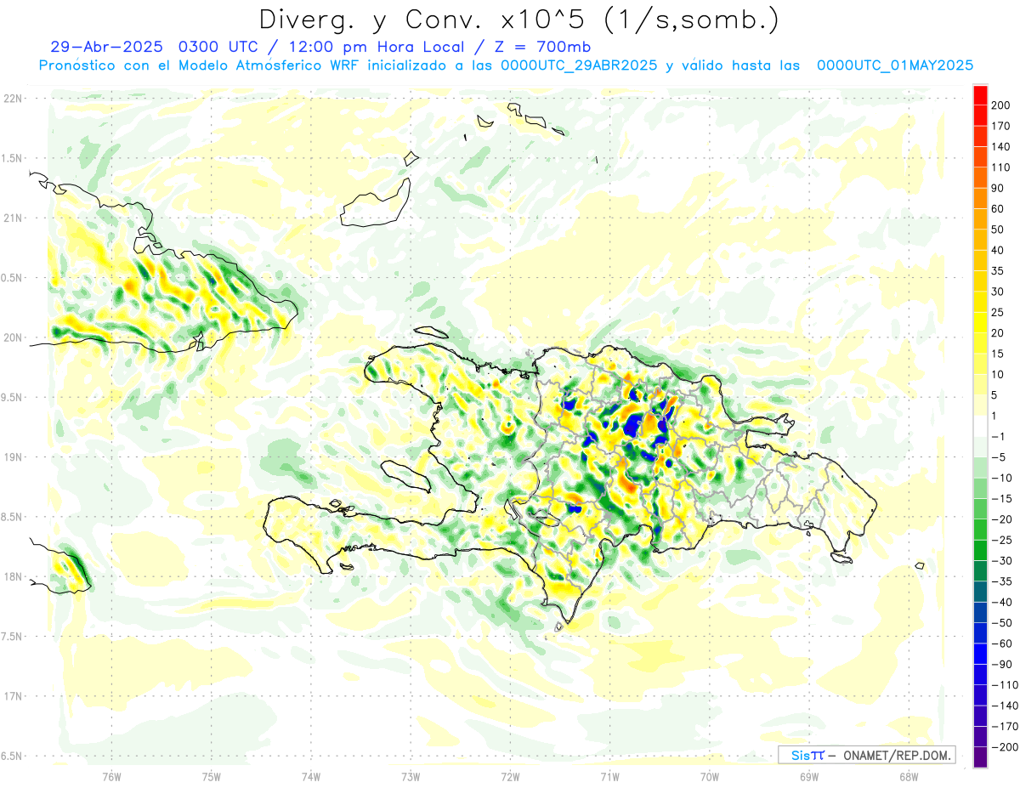This screenshot has height=788, width=1020.
Task: Click the 'Sis' logo text beside ONAMET
Action: tap(802, 755)
